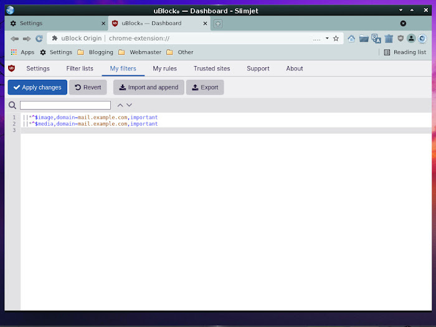This screenshot has height=327, width=436.
Task: Click the Import and append button
Action: [x=148, y=87]
